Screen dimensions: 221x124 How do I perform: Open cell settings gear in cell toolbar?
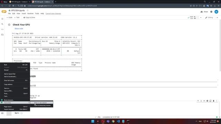click(207, 101)
